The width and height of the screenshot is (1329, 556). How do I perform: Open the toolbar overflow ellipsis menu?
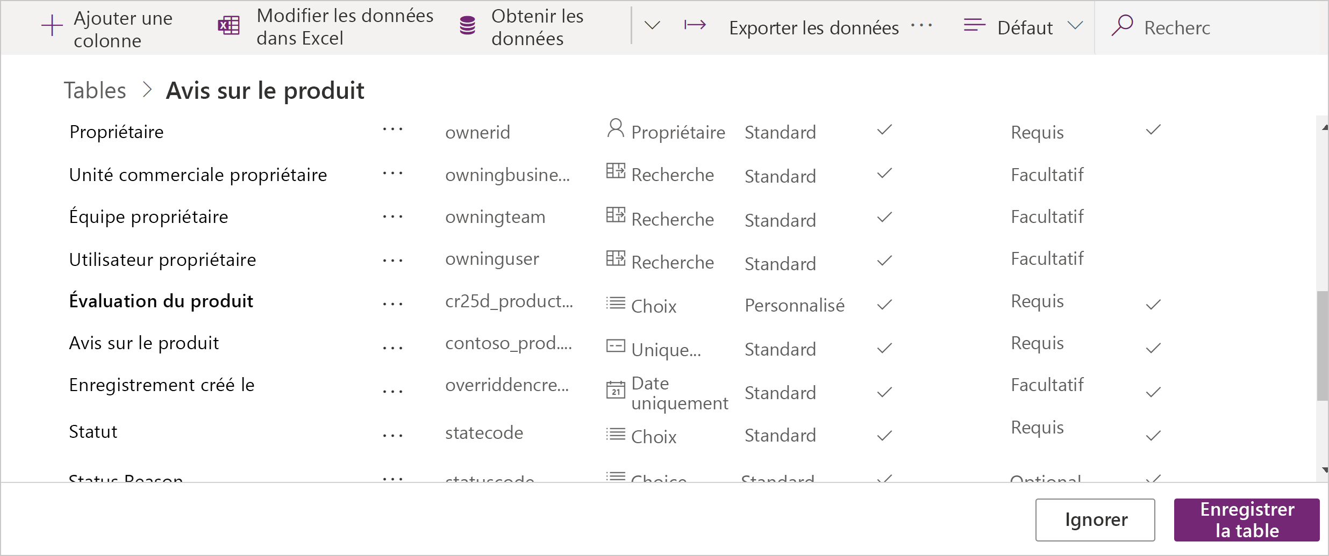921,25
